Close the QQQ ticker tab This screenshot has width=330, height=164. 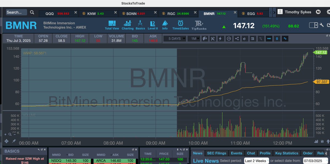75,13
